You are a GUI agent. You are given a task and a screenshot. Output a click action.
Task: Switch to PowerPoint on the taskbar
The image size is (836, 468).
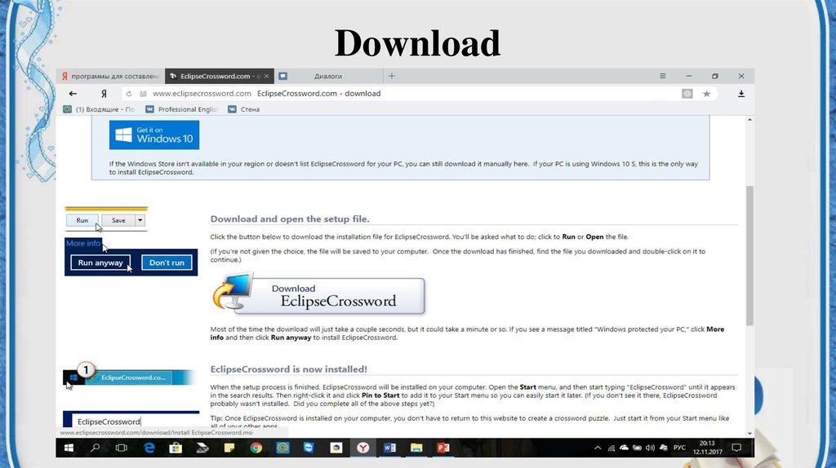point(443,448)
